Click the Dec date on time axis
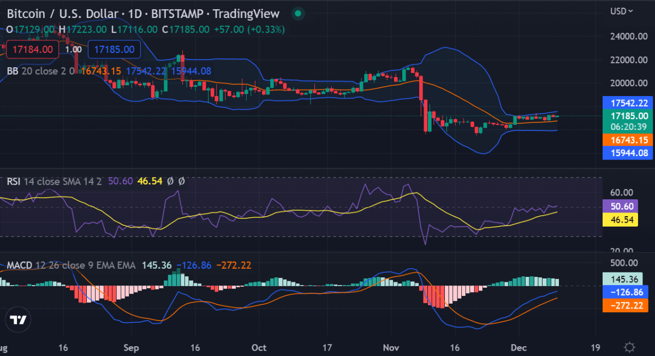Viewport: 655px width, 356px height. (x=519, y=347)
